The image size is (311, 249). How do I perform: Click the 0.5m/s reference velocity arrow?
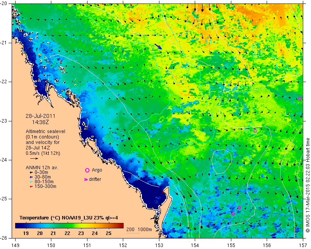click(x=34, y=158)
